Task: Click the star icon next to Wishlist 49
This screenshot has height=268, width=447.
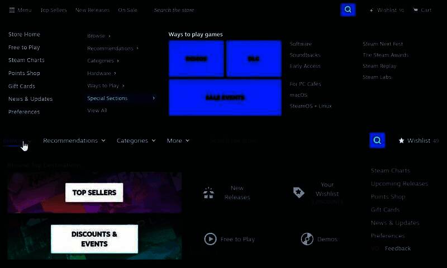Action: coord(401,141)
